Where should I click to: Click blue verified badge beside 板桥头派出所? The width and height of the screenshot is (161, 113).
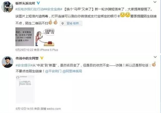38,3
